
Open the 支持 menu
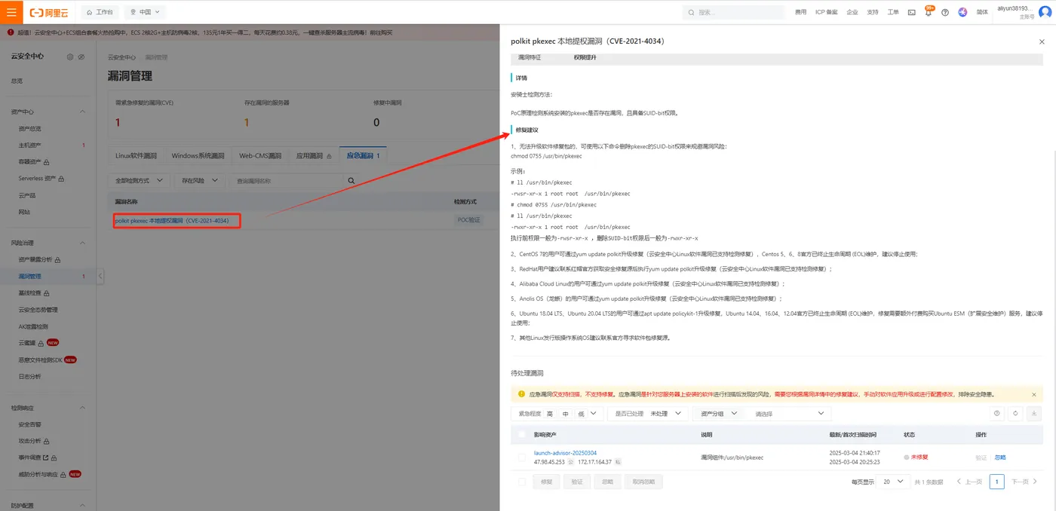[873, 12]
